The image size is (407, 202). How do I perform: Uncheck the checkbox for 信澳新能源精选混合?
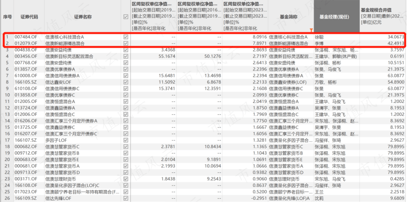125,43
